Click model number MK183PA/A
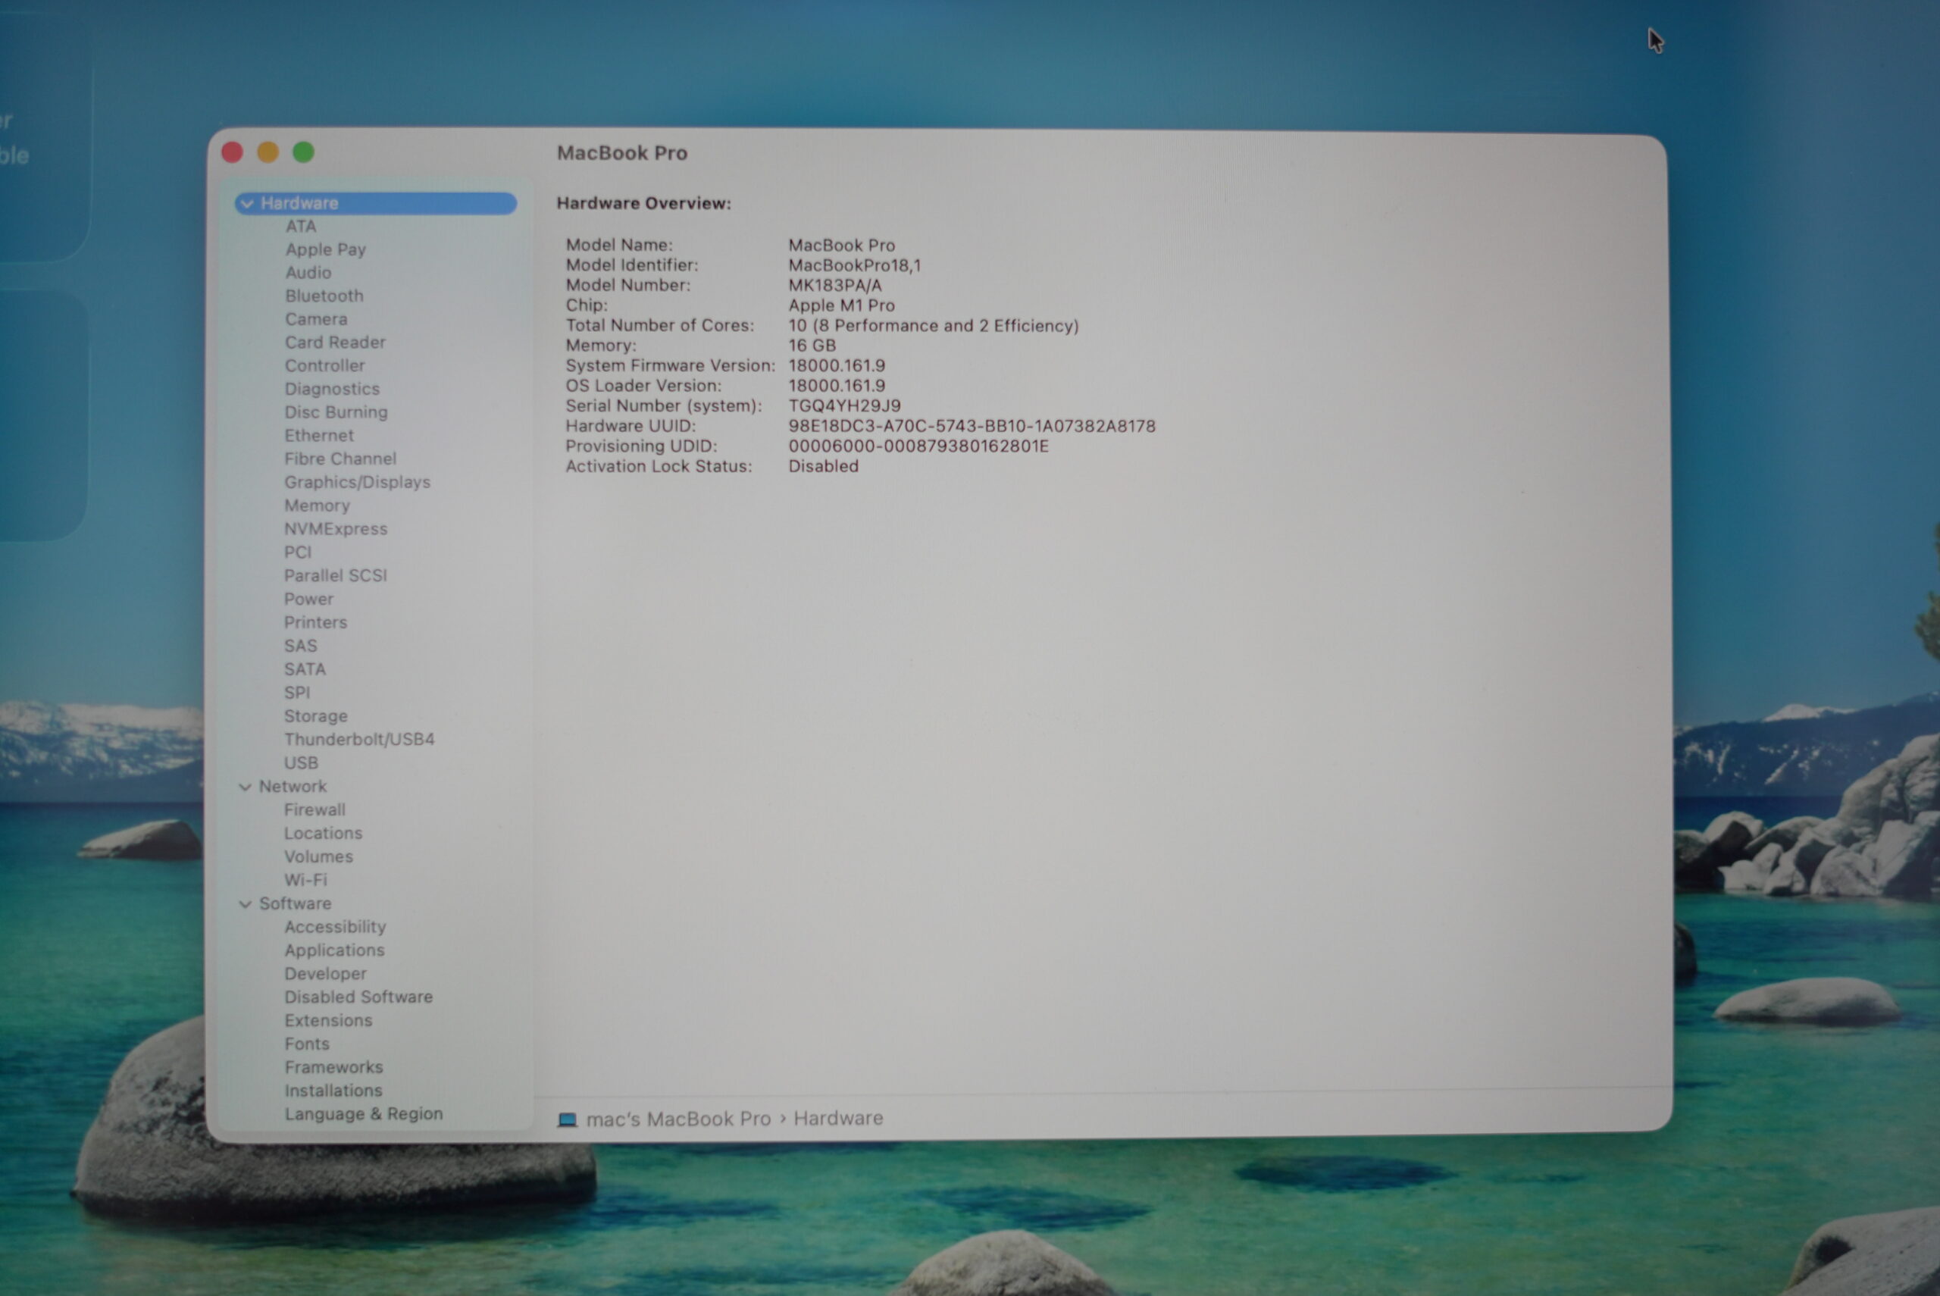The width and height of the screenshot is (1940, 1296). [834, 285]
